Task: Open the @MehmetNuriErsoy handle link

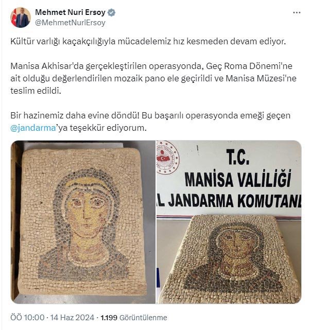Action: click(x=71, y=23)
